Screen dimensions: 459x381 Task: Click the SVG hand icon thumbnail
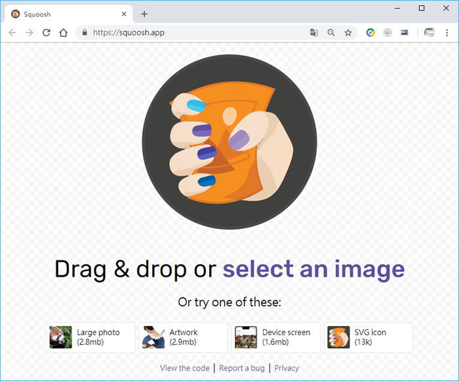coord(338,337)
